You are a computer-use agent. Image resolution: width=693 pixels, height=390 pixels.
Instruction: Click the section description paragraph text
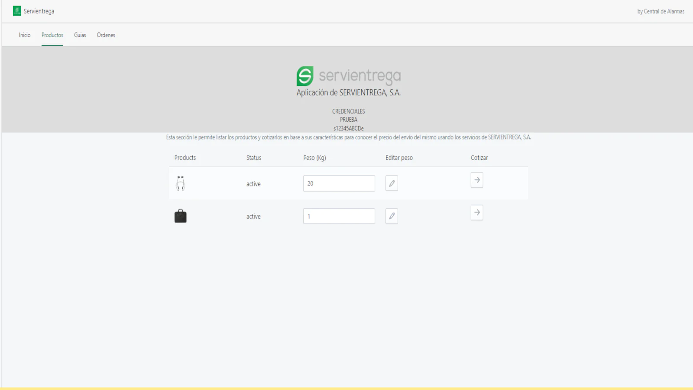[349, 137]
